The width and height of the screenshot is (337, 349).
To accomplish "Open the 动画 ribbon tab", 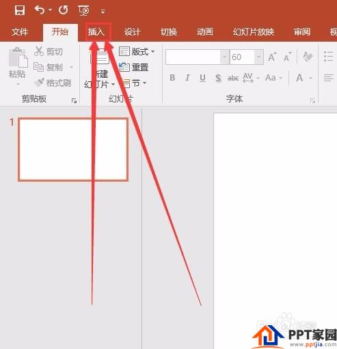I will (205, 32).
